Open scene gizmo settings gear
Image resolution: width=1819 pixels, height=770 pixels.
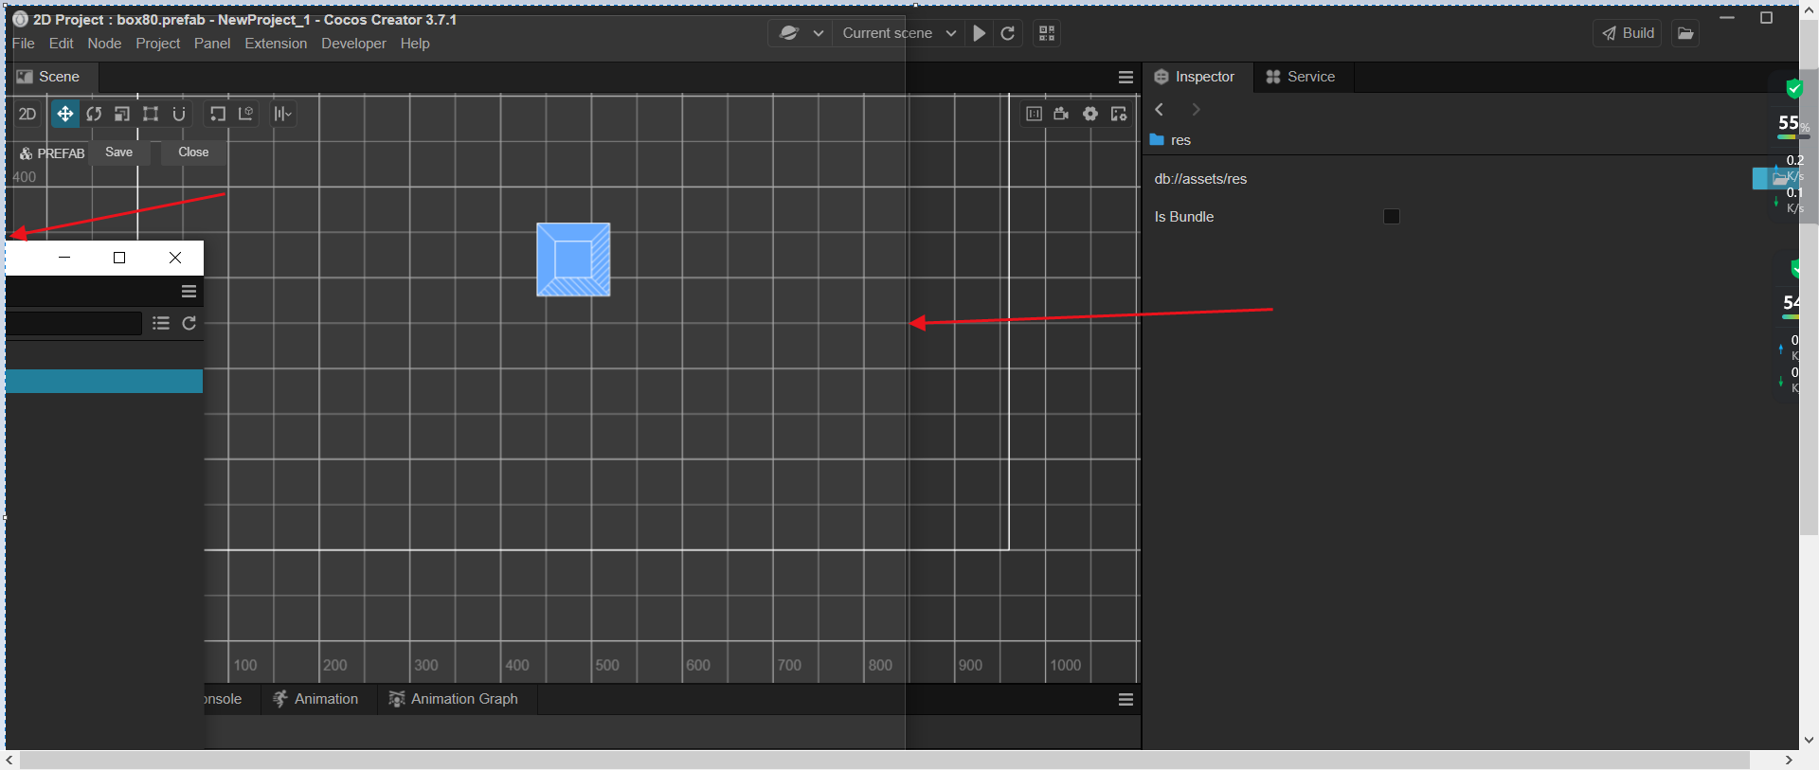(1090, 114)
